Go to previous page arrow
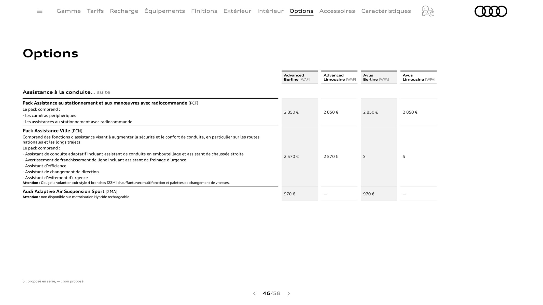 [x=254, y=293]
